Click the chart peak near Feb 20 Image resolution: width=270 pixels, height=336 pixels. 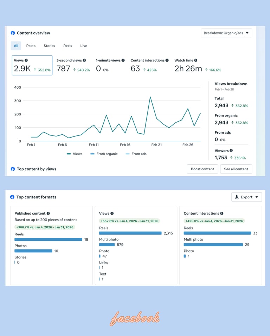(x=150, y=97)
